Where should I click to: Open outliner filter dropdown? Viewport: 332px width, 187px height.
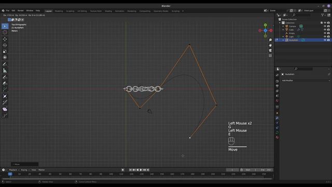pyautogui.click(x=323, y=15)
